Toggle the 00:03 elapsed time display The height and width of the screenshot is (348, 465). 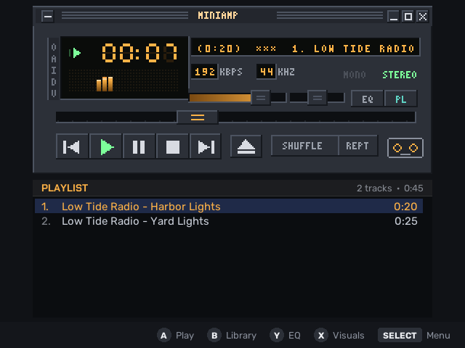click(139, 53)
